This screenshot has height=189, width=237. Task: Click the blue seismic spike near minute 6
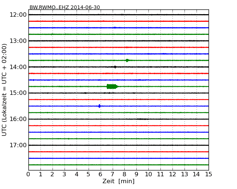(99, 106)
